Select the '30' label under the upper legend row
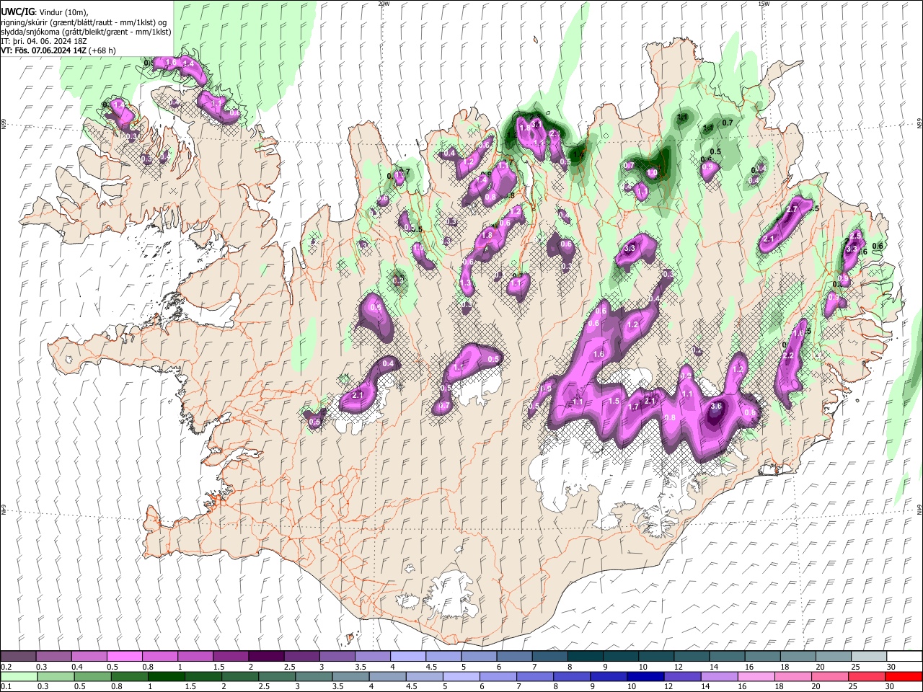923x692 pixels. coord(891,667)
